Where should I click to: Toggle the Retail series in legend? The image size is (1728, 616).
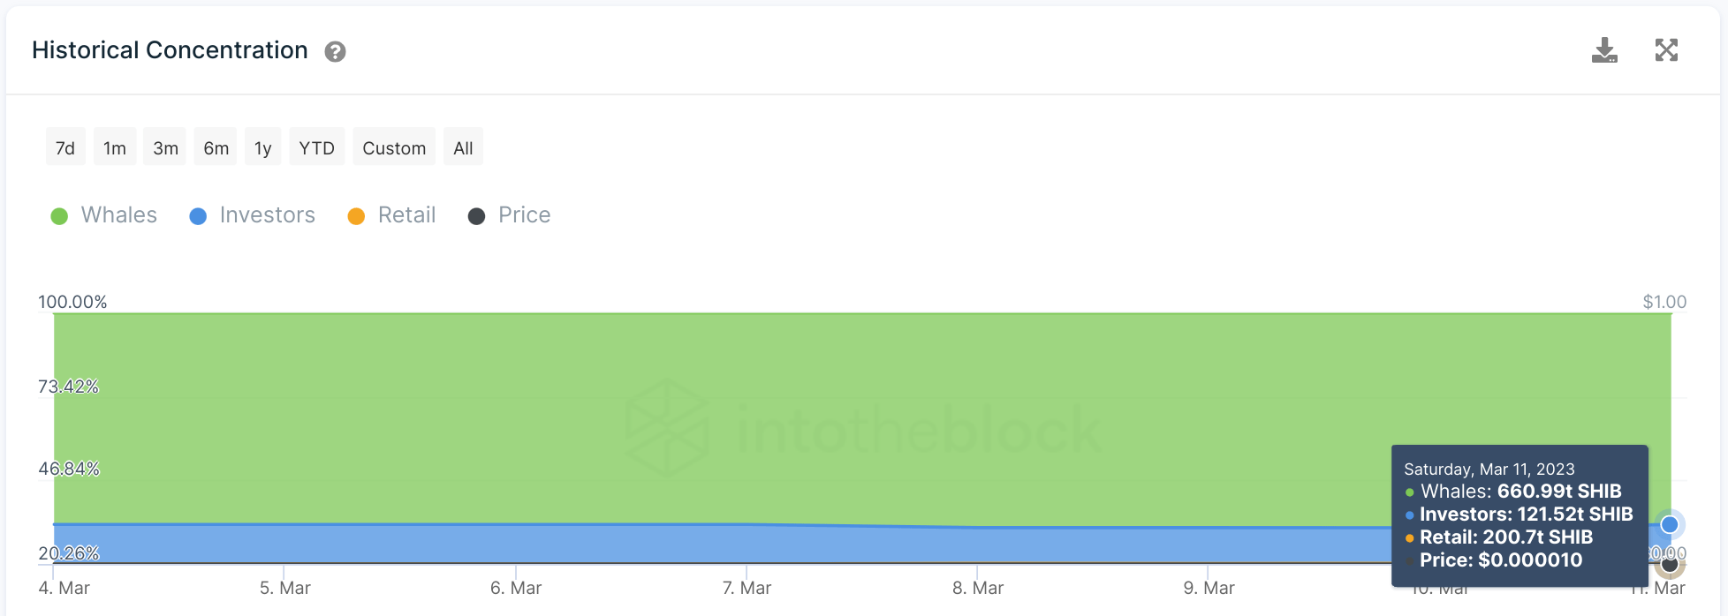tap(406, 215)
